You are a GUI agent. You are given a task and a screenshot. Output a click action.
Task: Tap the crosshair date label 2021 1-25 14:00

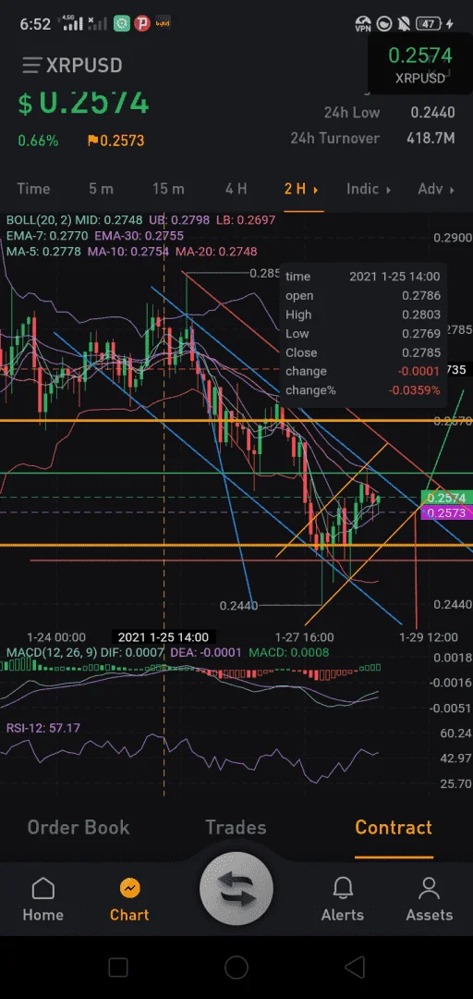[163, 637]
